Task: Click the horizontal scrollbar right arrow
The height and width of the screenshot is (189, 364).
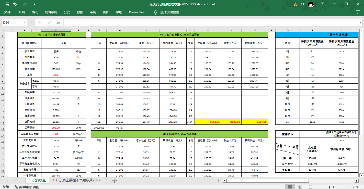Action: tap(357, 181)
